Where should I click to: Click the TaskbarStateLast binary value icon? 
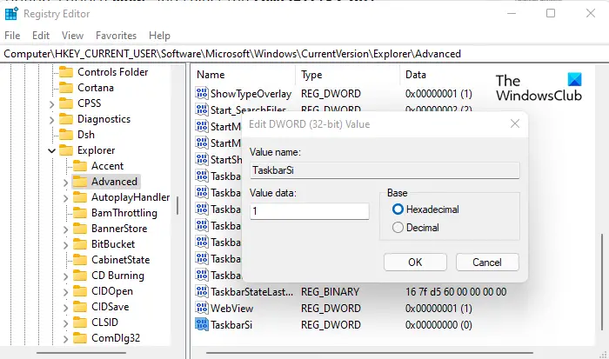pos(202,291)
